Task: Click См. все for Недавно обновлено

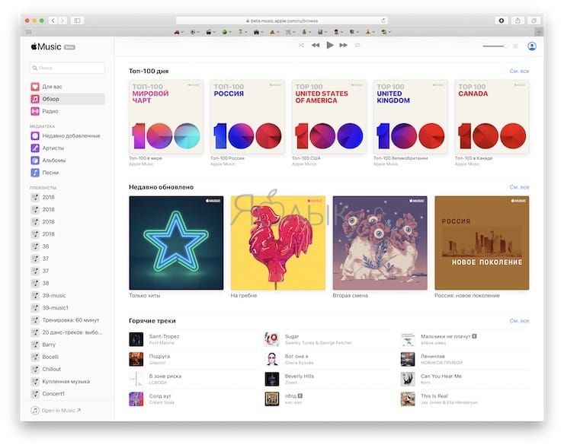Action: [519, 187]
